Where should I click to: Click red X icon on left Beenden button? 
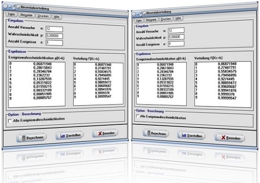click(x=100, y=133)
